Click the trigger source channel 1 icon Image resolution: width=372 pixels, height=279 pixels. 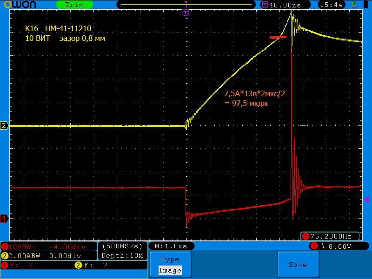314,246
